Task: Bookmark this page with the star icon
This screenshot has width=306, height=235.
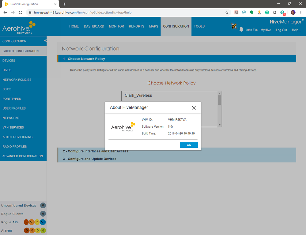Action: 227,13
